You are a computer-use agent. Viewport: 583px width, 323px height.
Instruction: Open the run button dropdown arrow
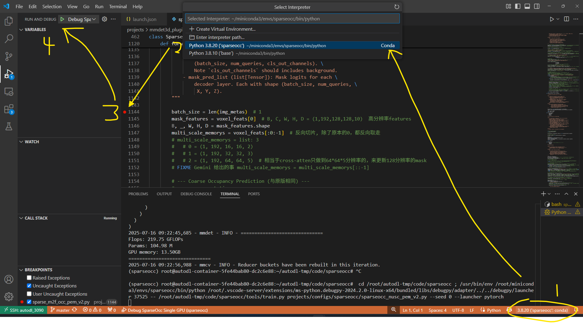(x=558, y=19)
